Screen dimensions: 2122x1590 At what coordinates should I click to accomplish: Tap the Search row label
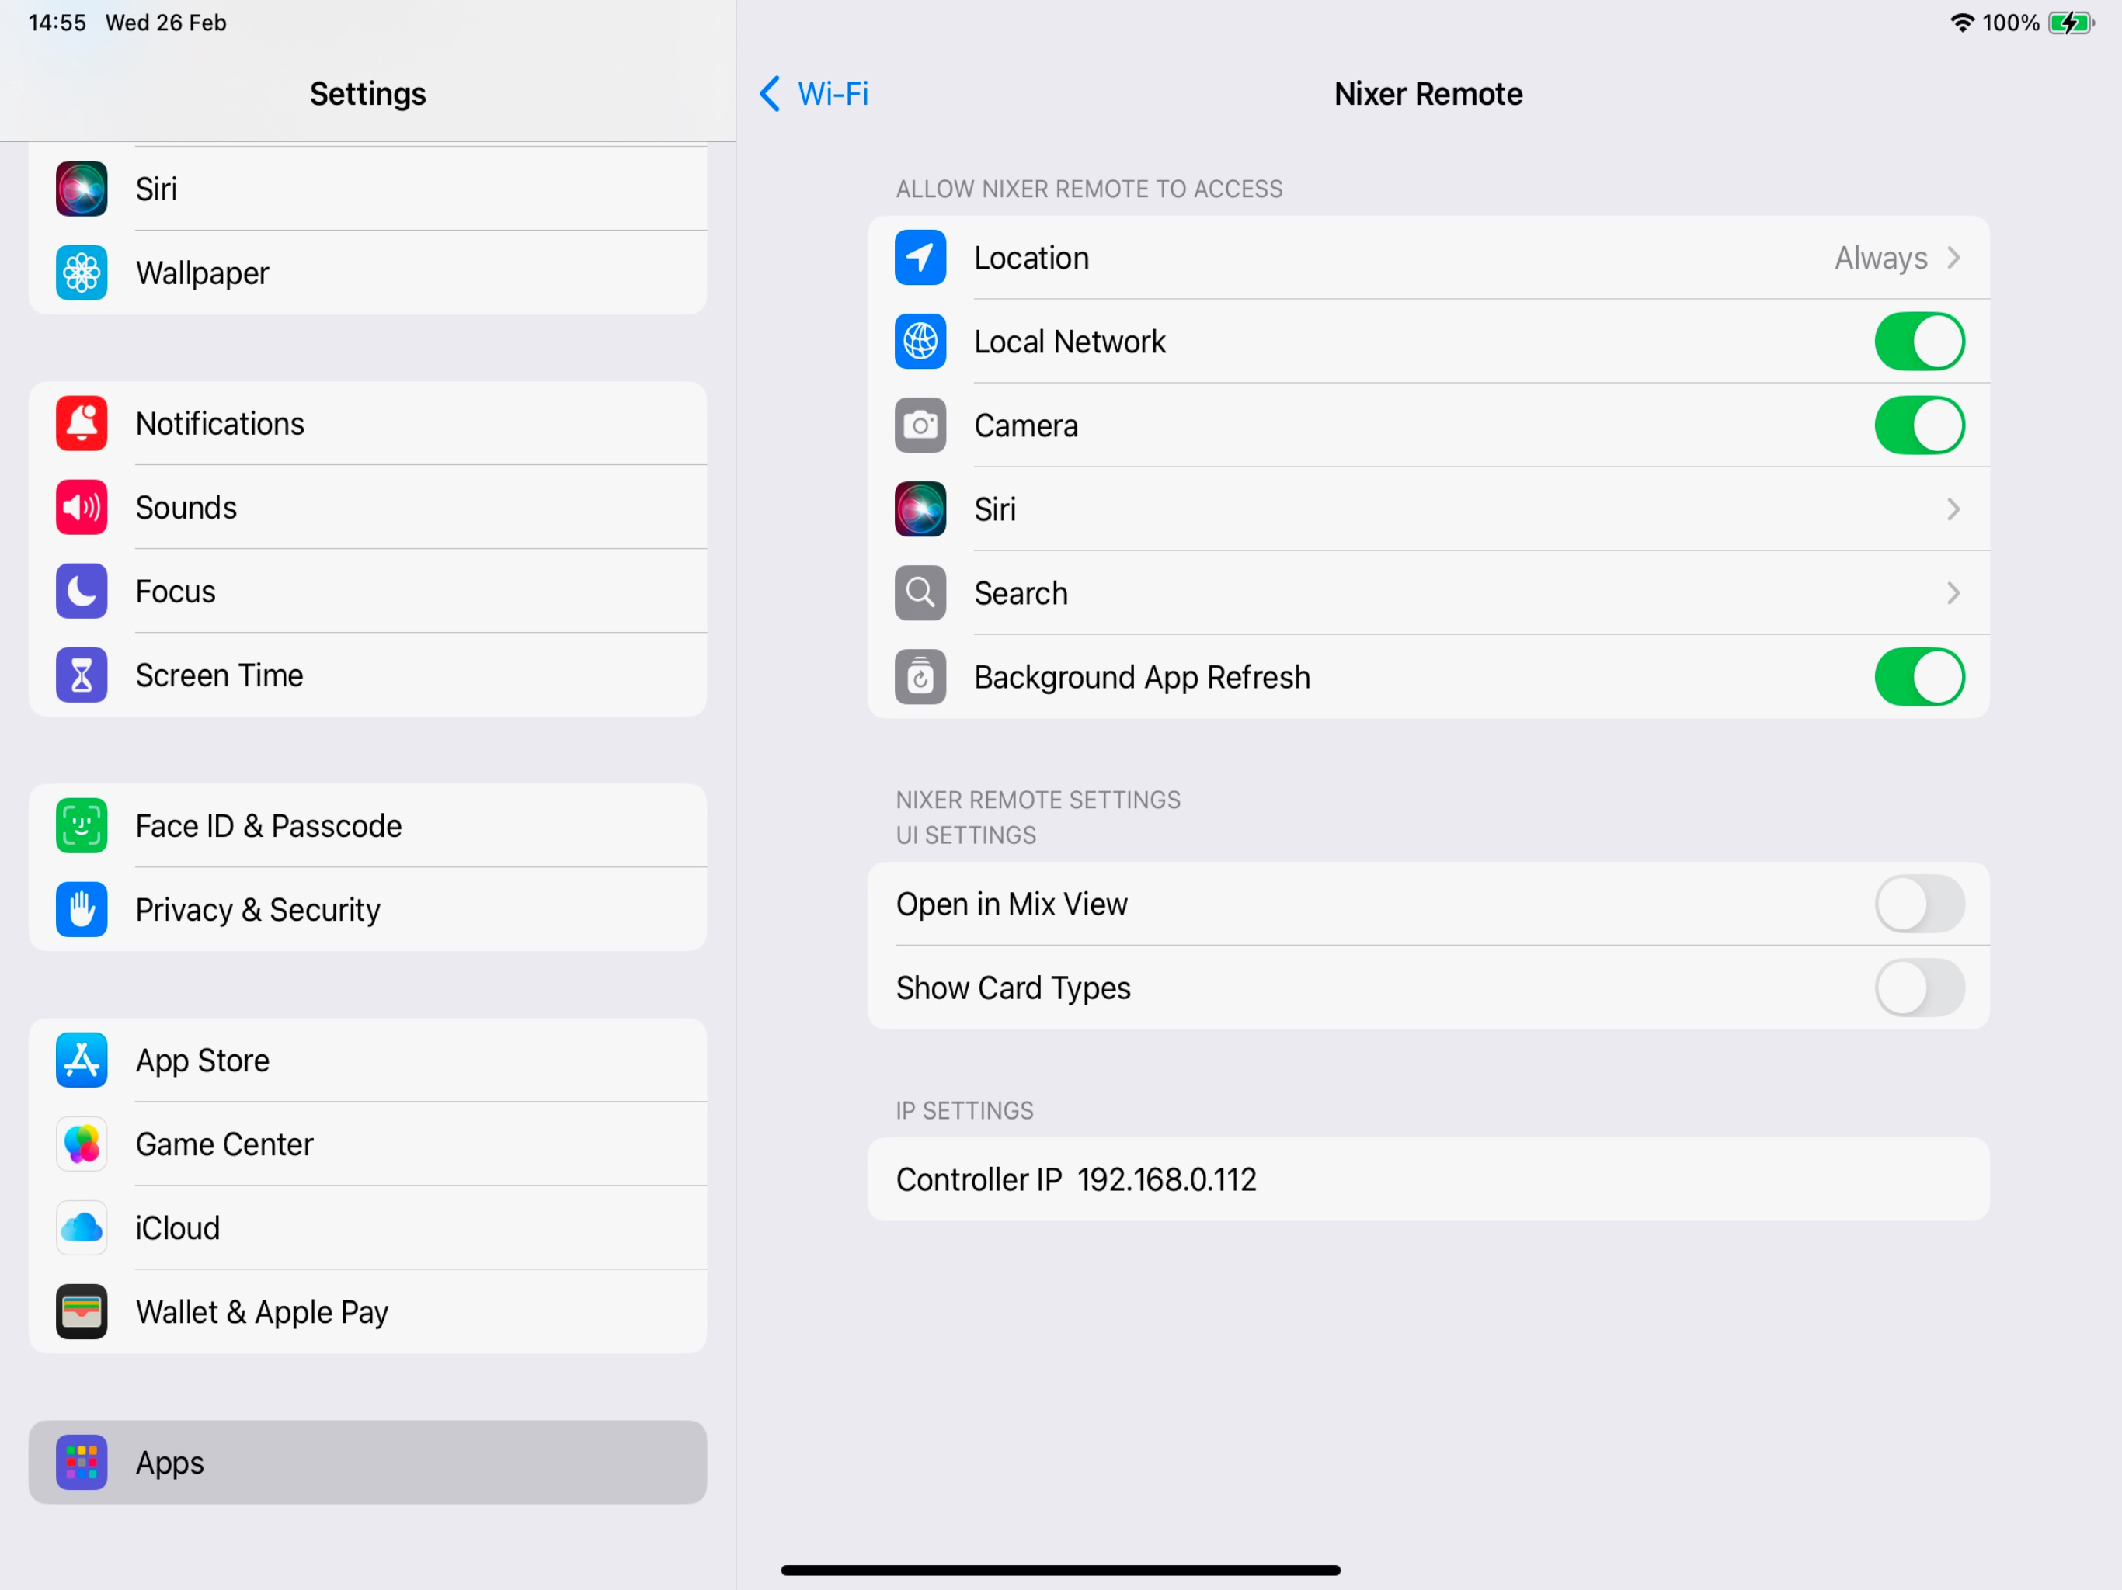click(x=1021, y=594)
